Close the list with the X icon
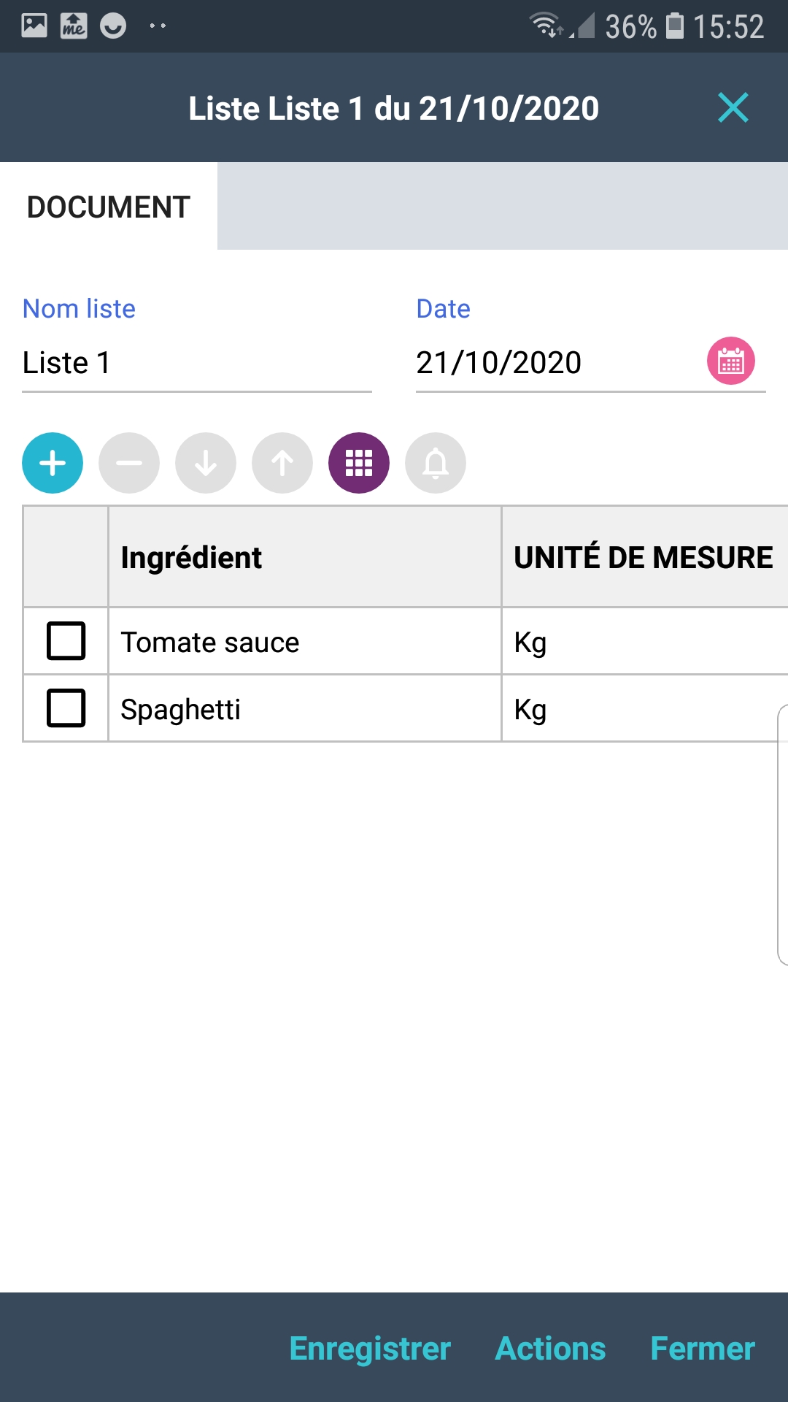The width and height of the screenshot is (788, 1402). point(733,108)
